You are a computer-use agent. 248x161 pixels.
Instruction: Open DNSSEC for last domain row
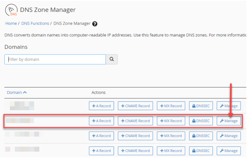[x=201, y=151]
